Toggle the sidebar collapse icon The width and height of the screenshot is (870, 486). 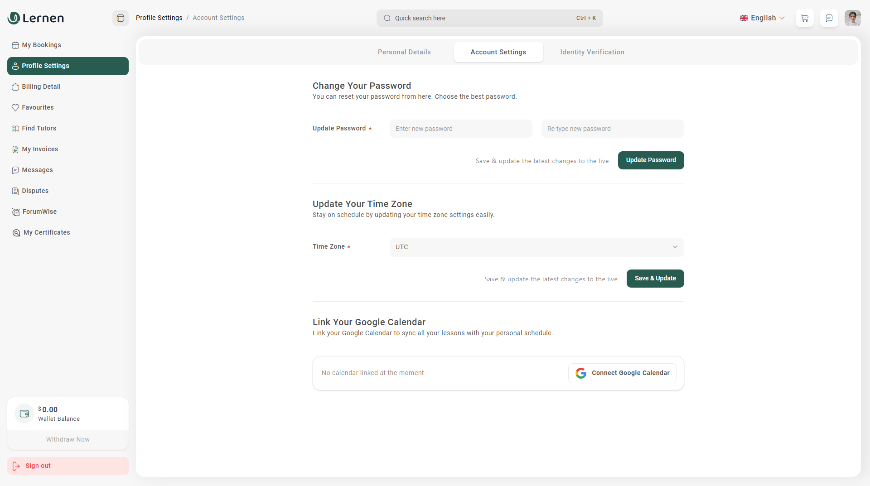[x=121, y=18]
